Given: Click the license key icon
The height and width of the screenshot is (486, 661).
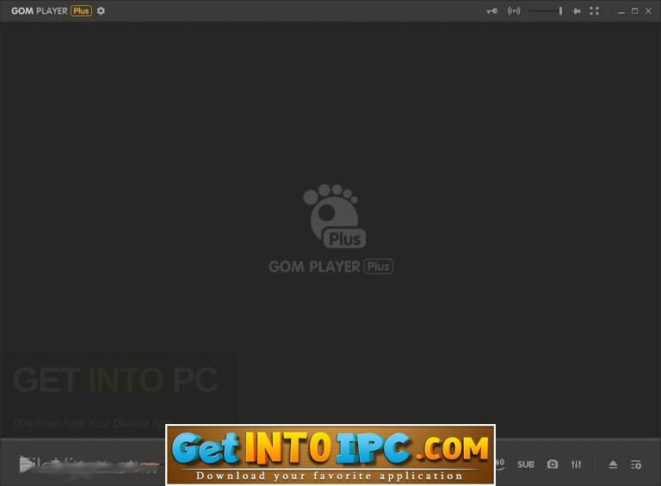Looking at the screenshot, I should [492, 11].
